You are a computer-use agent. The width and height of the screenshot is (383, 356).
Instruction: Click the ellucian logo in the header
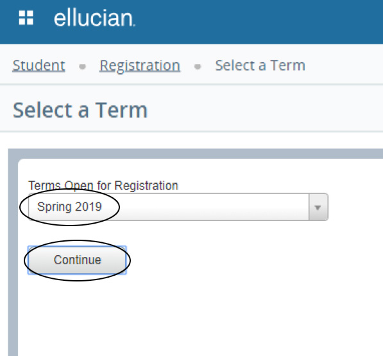point(94,19)
